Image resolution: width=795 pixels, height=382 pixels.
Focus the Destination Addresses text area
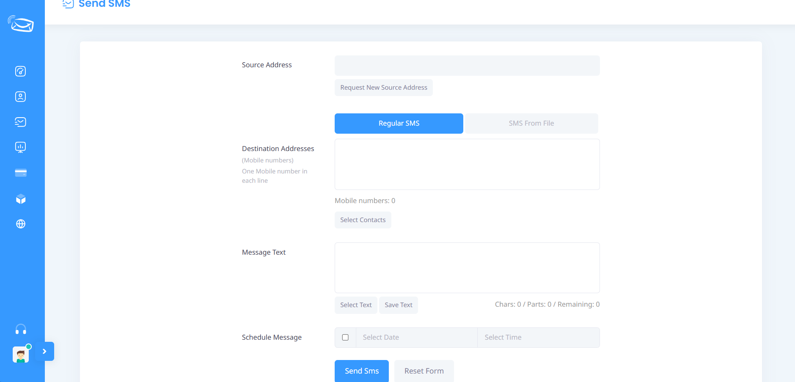click(x=467, y=165)
